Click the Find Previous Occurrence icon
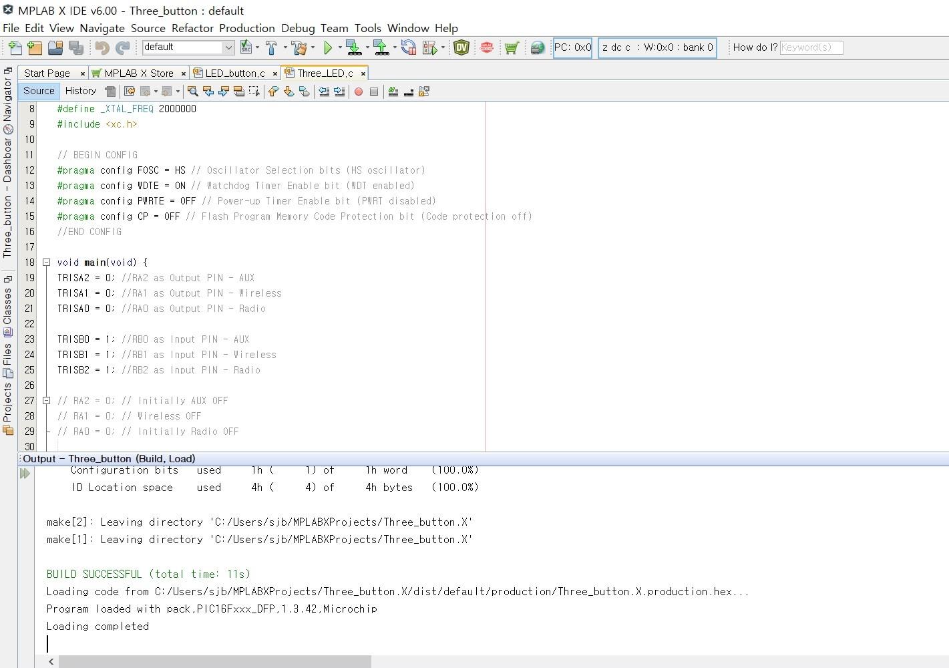 pyautogui.click(x=208, y=92)
